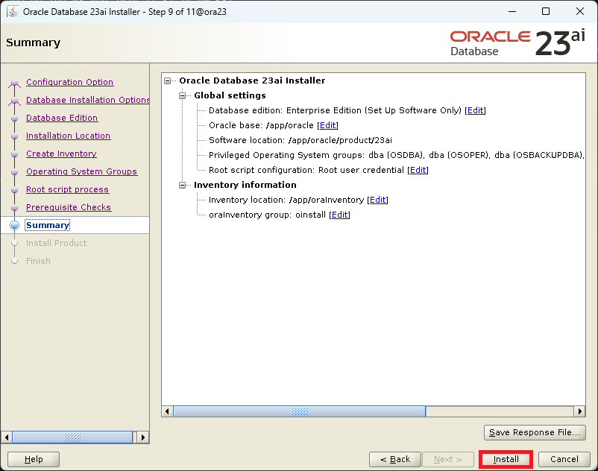Edit the oraInventory group
Screen dimensions: 598x471
click(339, 215)
